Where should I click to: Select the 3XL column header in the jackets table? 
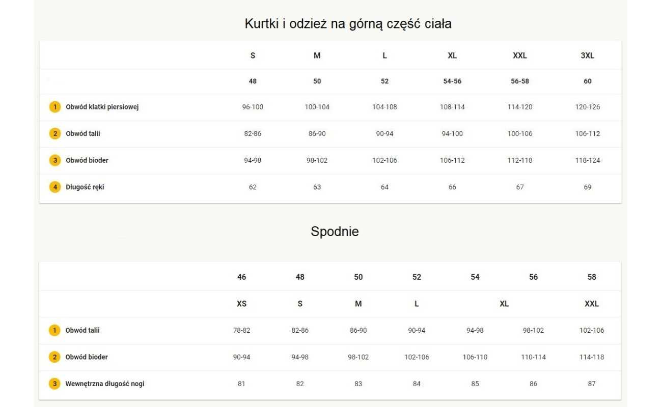[588, 55]
